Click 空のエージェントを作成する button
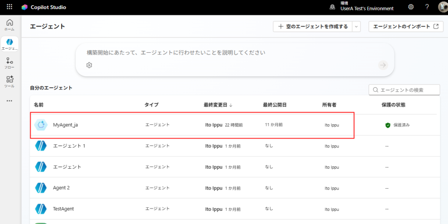This screenshot has width=448, height=224. pos(312,27)
